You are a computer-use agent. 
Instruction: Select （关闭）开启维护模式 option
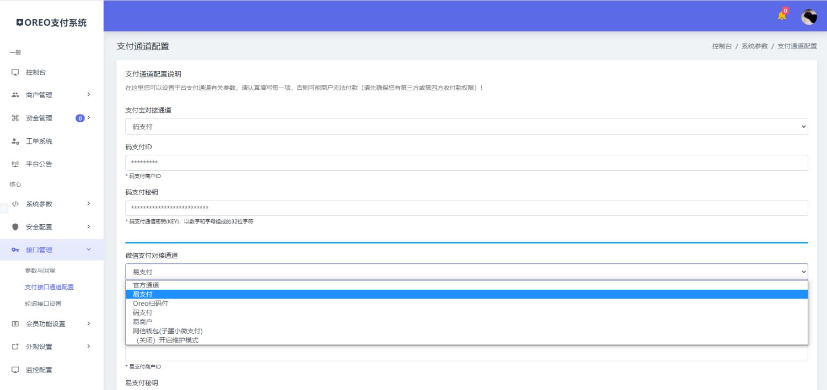(466, 340)
